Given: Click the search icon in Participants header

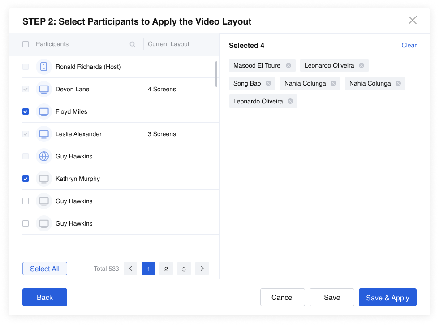Looking at the screenshot, I should click(133, 44).
